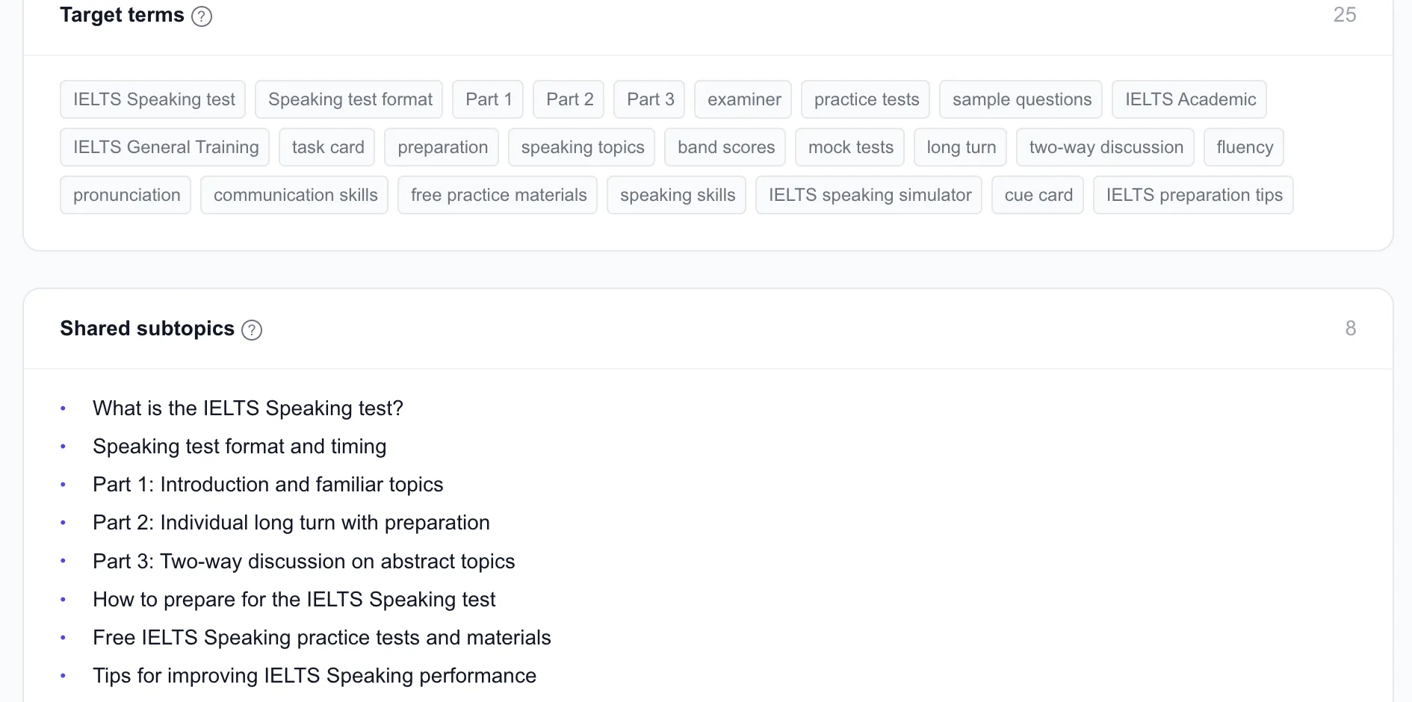
Task: Select the 'IELTS Academic' term chip
Action: 1190,99
